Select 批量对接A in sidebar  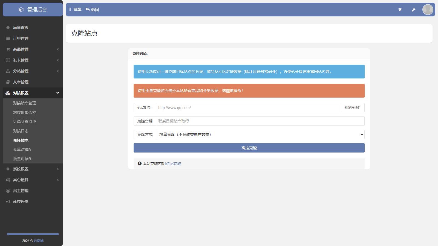(x=22, y=150)
